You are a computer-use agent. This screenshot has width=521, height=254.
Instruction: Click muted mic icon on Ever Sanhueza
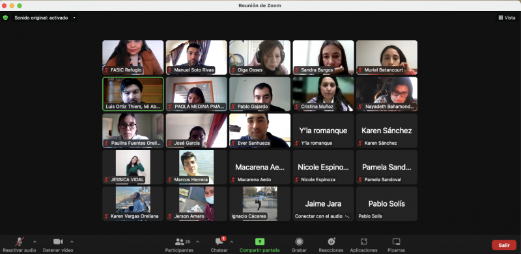[233, 144]
